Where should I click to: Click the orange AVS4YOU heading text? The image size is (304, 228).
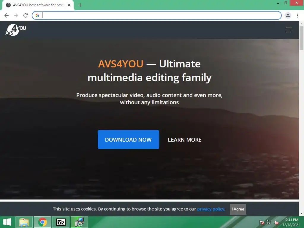[121, 64]
